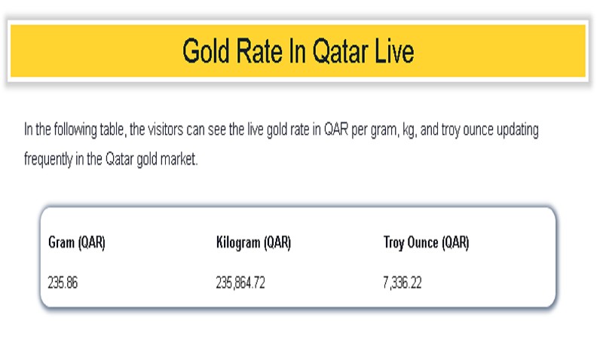Click the Gram (QAR) column header

click(x=76, y=243)
